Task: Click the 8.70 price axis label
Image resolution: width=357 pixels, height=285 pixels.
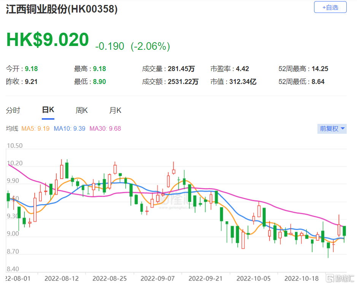Action: pyautogui.click(x=13, y=252)
